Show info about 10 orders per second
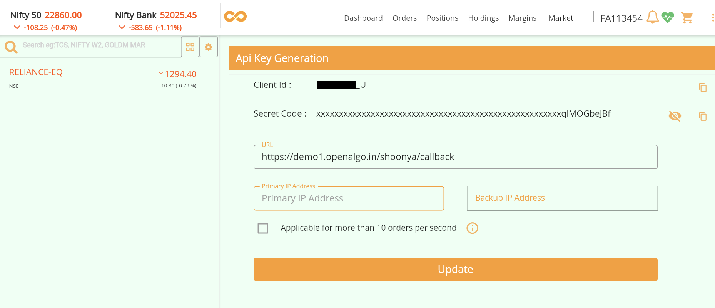The width and height of the screenshot is (715, 308). (472, 228)
